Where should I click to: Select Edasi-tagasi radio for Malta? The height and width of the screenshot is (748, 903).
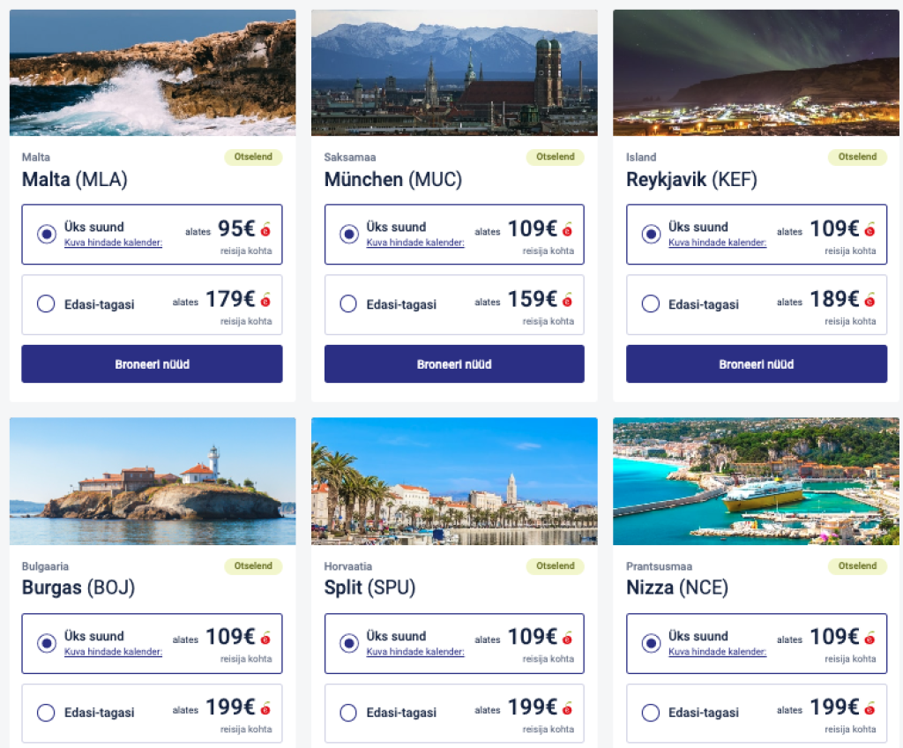tap(46, 304)
